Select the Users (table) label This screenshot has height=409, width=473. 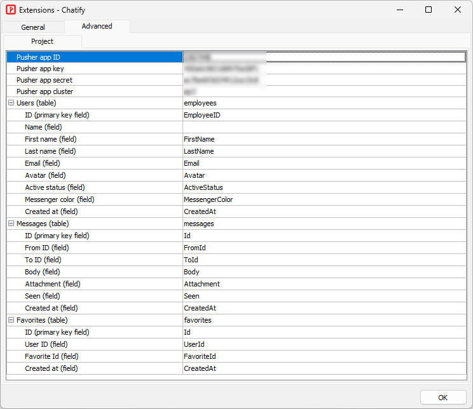[x=36, y=103]
